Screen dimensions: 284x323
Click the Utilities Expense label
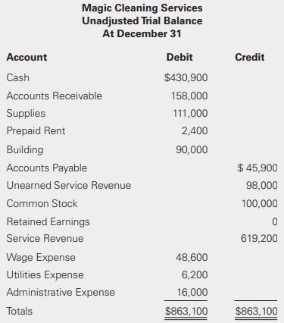(x=45, y=275)
